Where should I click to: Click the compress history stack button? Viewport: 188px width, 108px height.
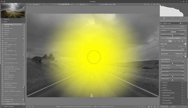coord(12,104)
